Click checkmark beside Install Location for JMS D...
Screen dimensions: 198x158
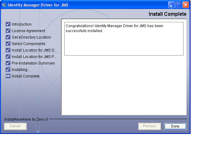8,50
